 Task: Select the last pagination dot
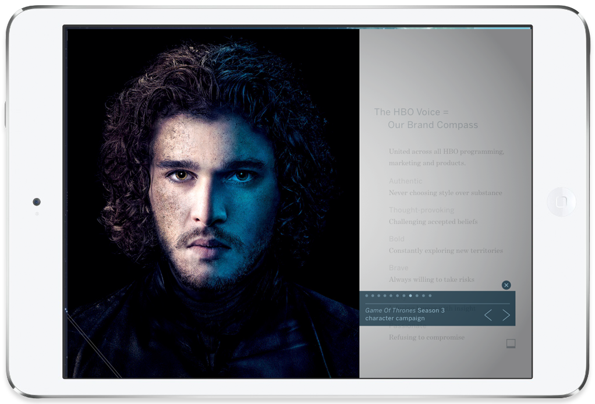point(430,296)
